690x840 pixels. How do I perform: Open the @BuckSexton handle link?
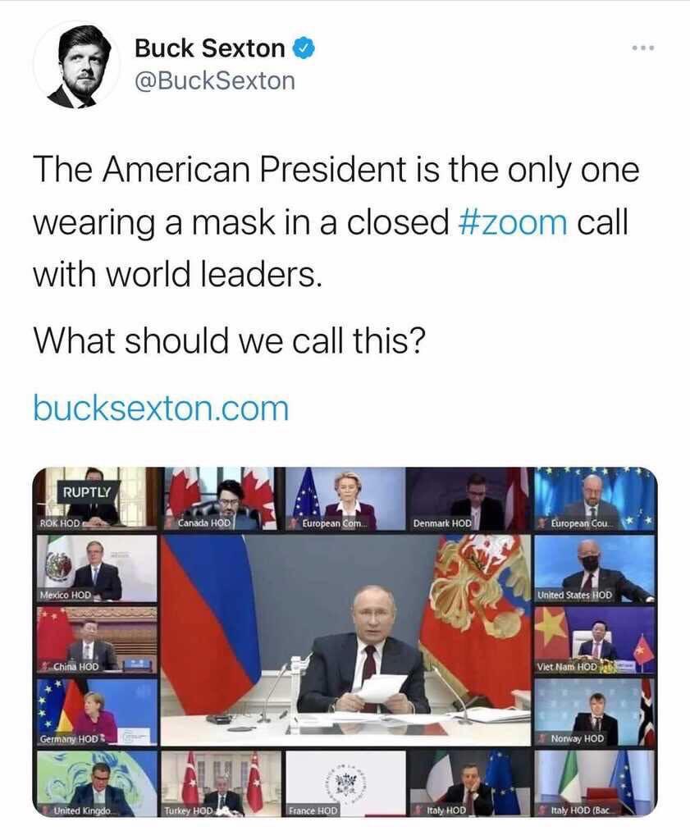coord(214,81)
